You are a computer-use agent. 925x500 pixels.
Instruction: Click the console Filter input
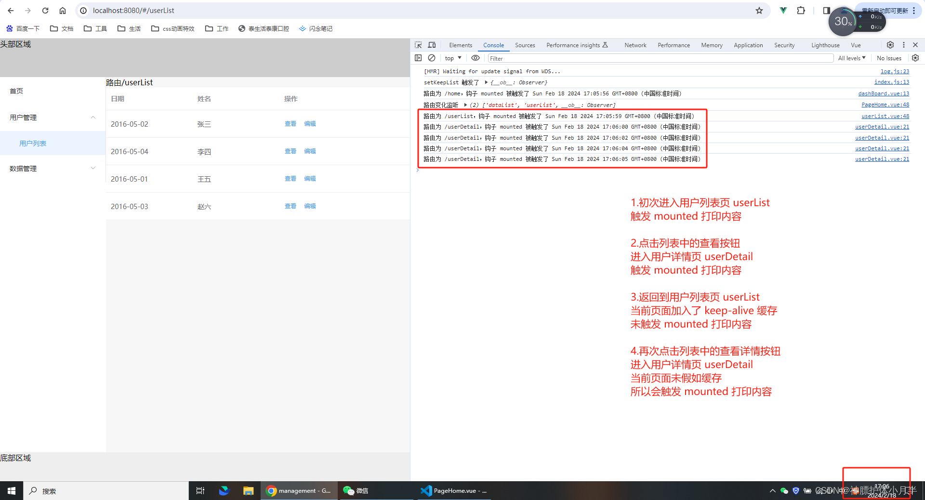click(x=661, y=58)
